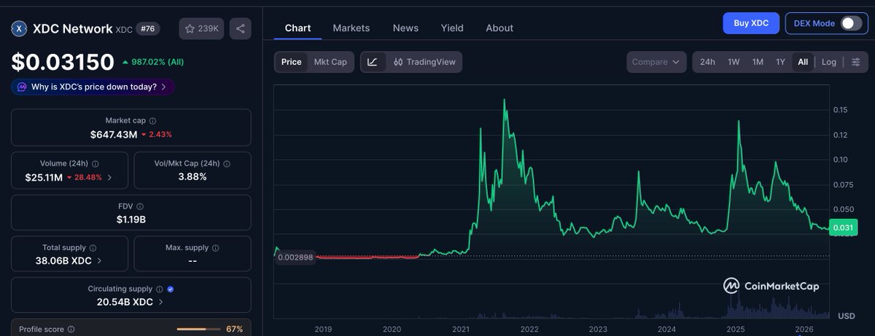Click the Circulating supply verified badge
Image resolution: width=875 pixels, height=336 pixels.
[x=170, y=289]
